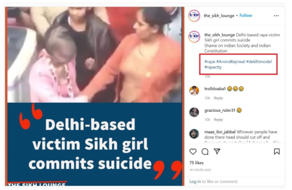Like the post with heart icon
The height and width of the screenshot is (190, 292).
click(193, 151)
